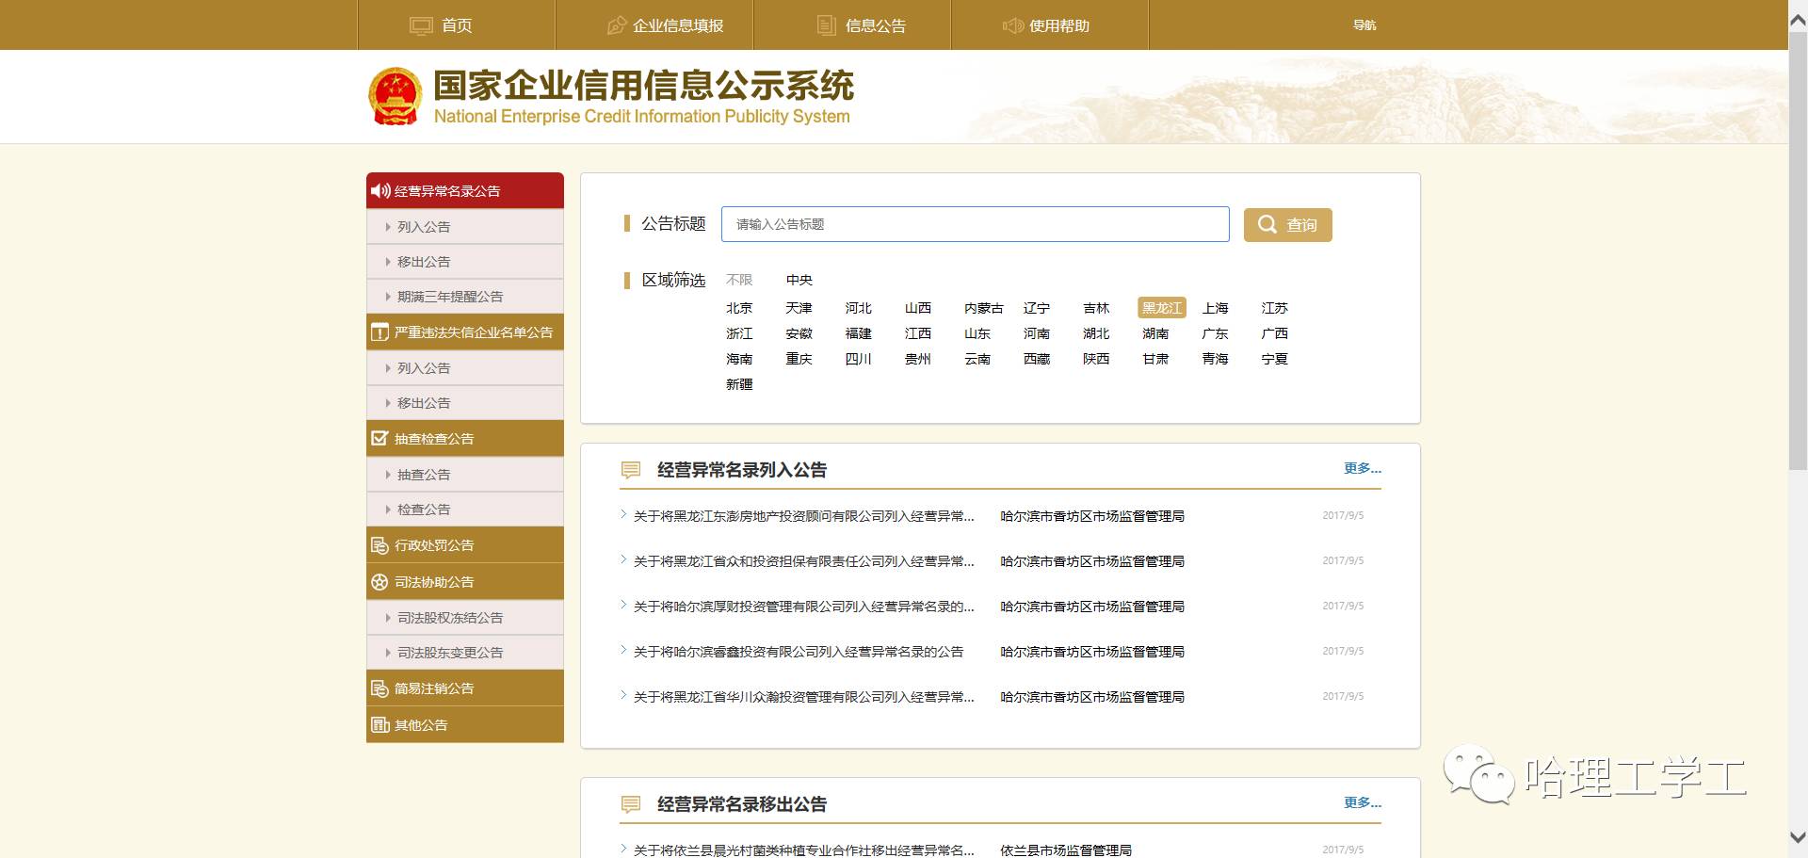
Task: Select 内蒙古 region filter
Action: tap(984, 308)
